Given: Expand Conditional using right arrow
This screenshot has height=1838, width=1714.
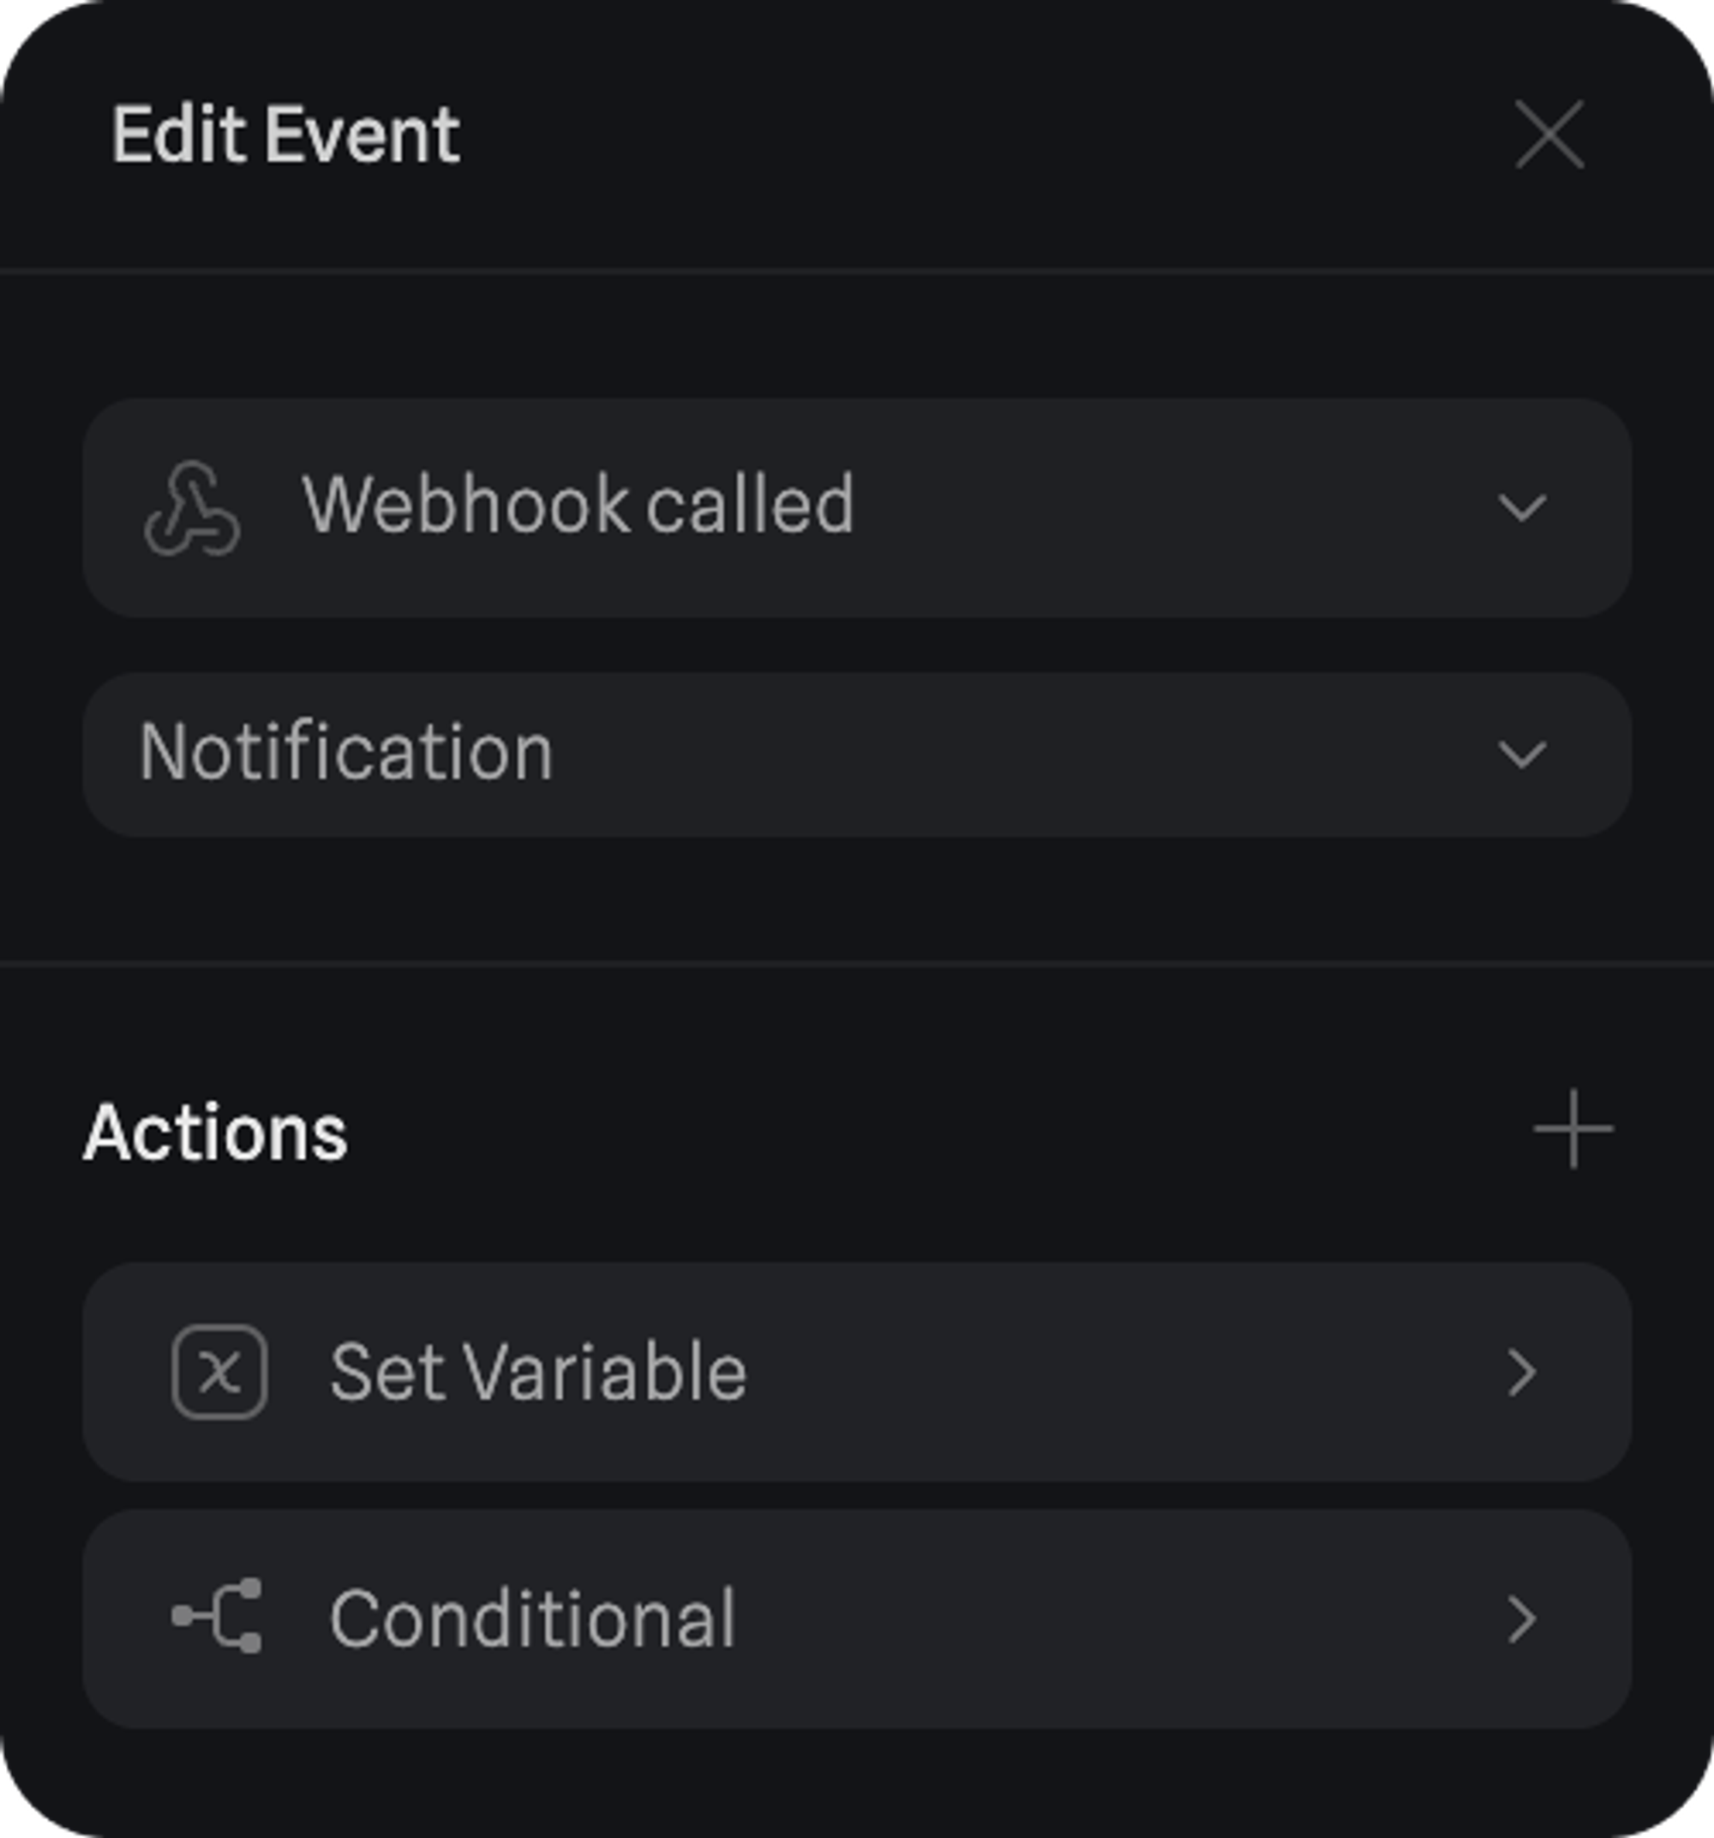Looking at the screenshot, I should (x=1521, y=1618).
